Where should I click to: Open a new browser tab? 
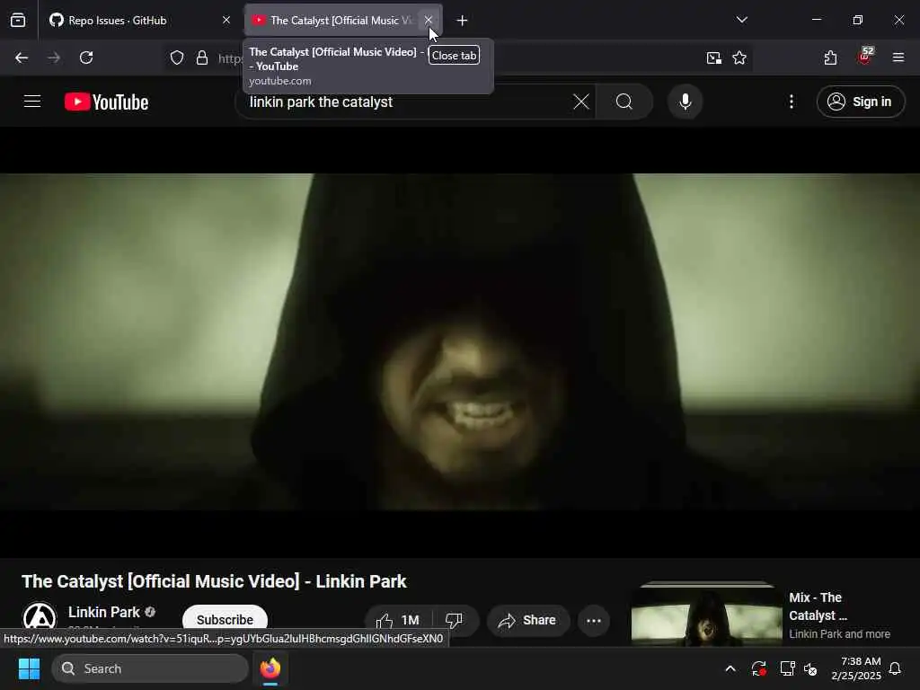pos(463,21)
